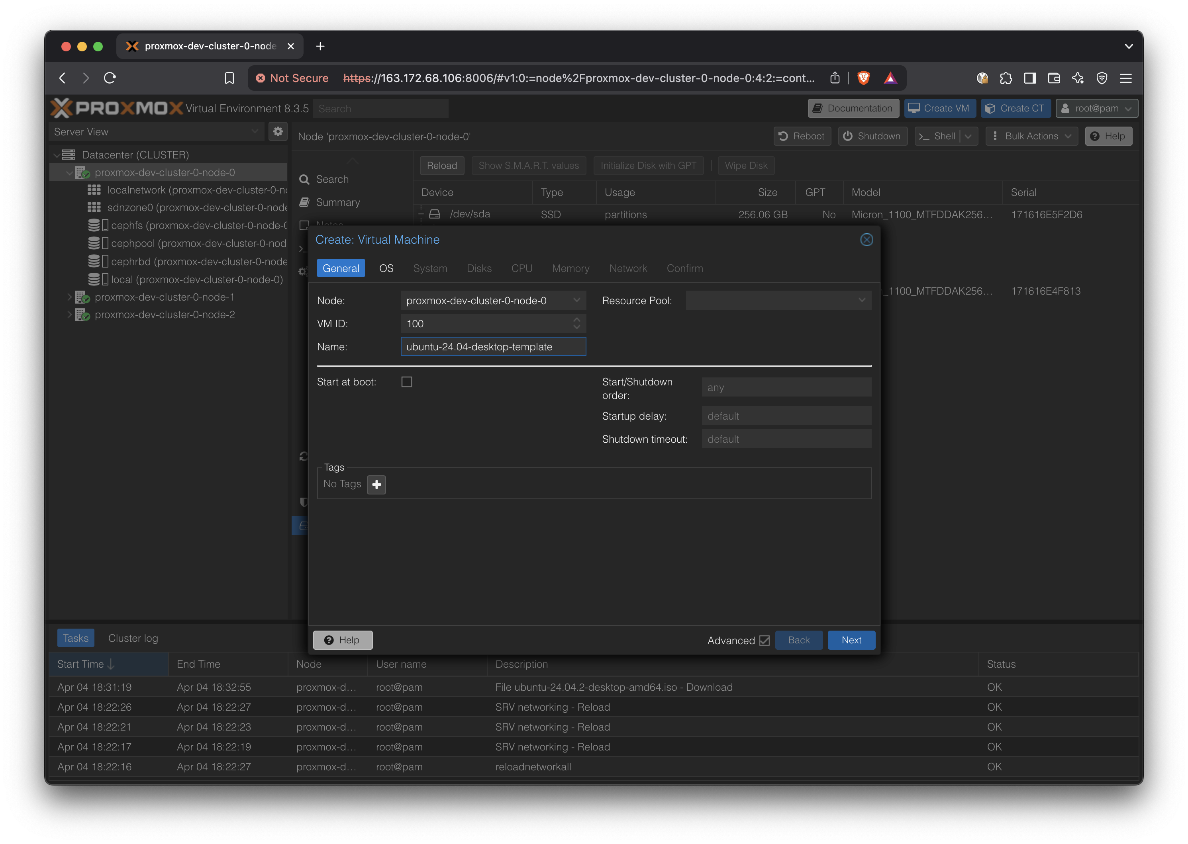Screen dimensions: 1188x844
Task: Expand proxmox-dev-cluster-0-node-1 tree item
Action: pyautogui.click(x=69, y=297)
